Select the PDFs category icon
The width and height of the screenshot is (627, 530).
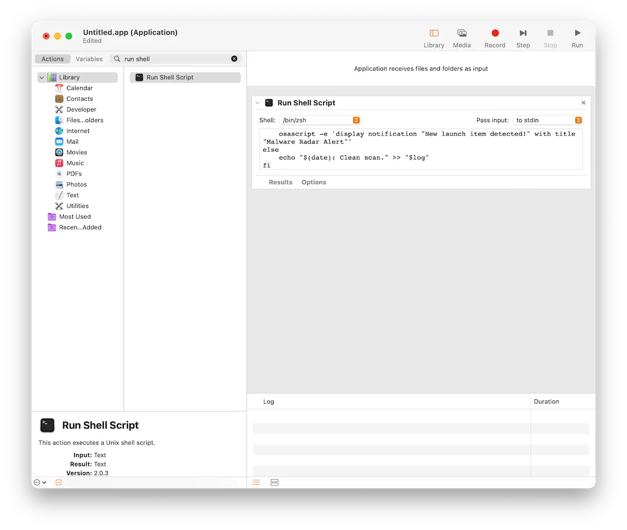(x=59, y=174)
